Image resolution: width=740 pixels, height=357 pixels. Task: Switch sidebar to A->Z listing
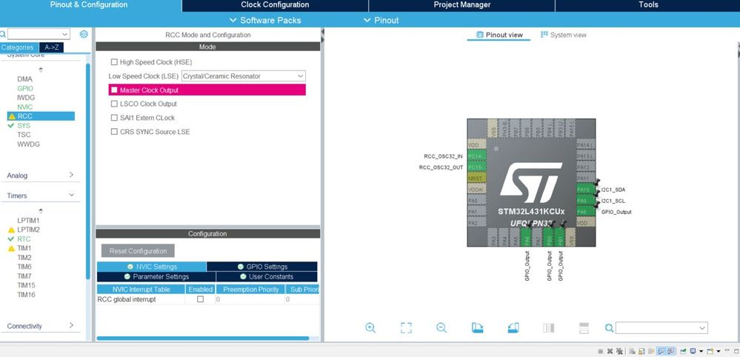[51, 47]
